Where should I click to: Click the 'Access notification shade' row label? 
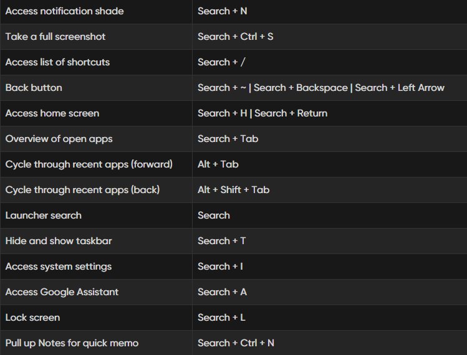(x=64, y=11)
